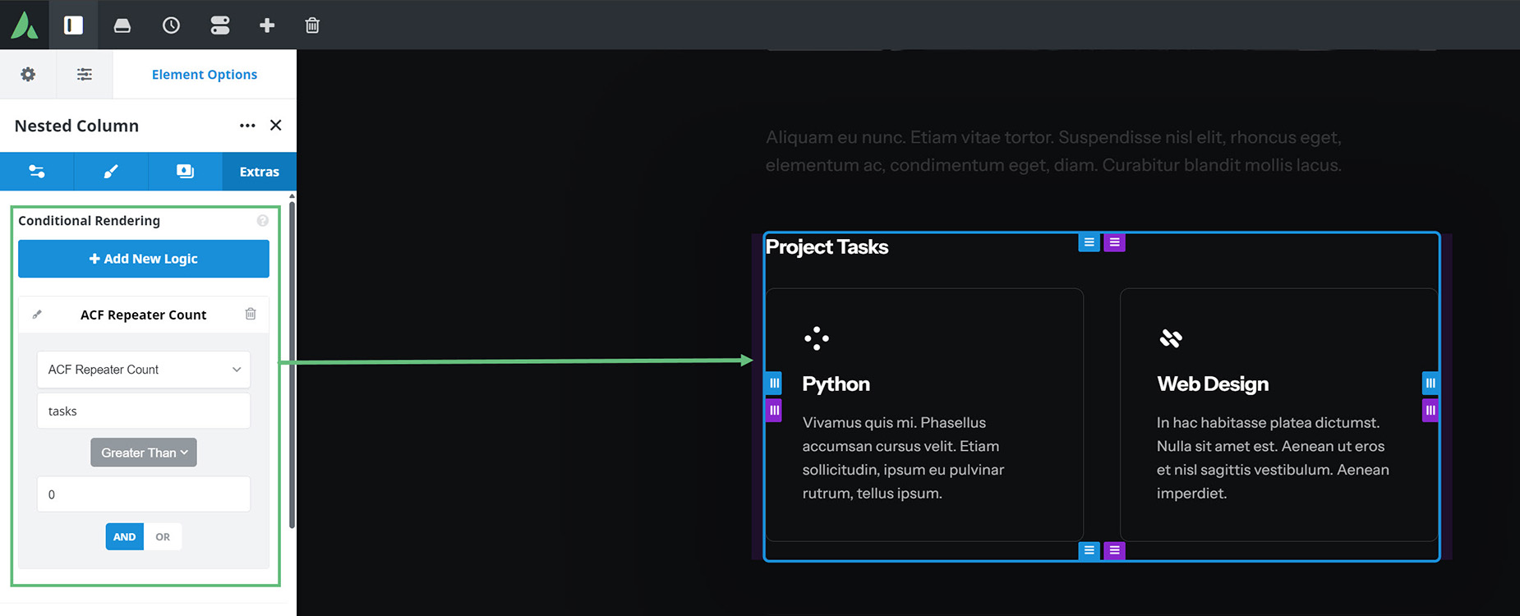Toggle the panel visibility icon next to the logo

point(73,25)
